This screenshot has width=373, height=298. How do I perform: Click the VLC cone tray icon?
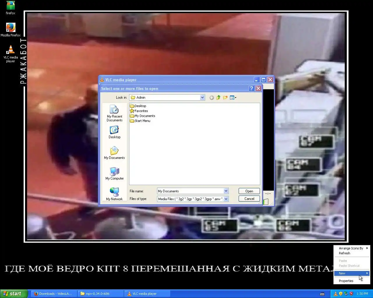click(335, 294)
